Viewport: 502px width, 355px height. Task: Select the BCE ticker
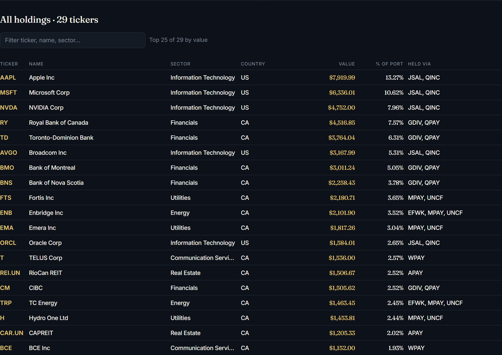[6, 348]
